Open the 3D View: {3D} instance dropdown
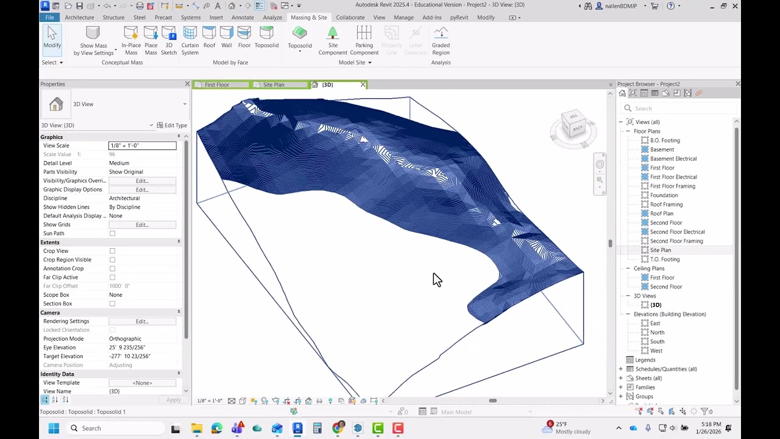780x439 pixels. pyautogui.click(x=151, y=126)
